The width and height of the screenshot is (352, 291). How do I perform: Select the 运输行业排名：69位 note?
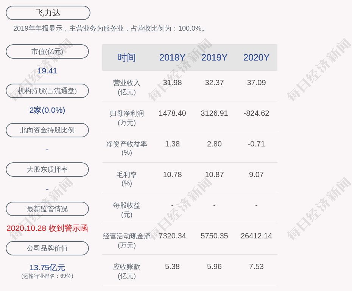coord(47,276)
